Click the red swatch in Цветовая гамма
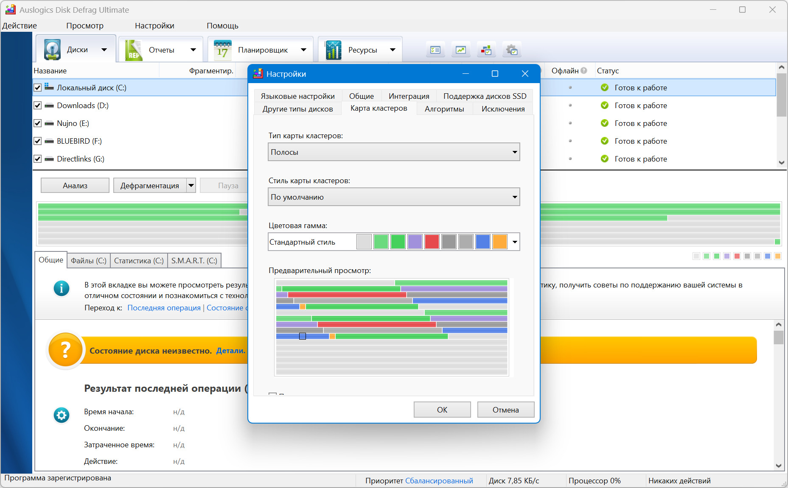The width and height of the screenshot is (788, 488). coord(432,242)
